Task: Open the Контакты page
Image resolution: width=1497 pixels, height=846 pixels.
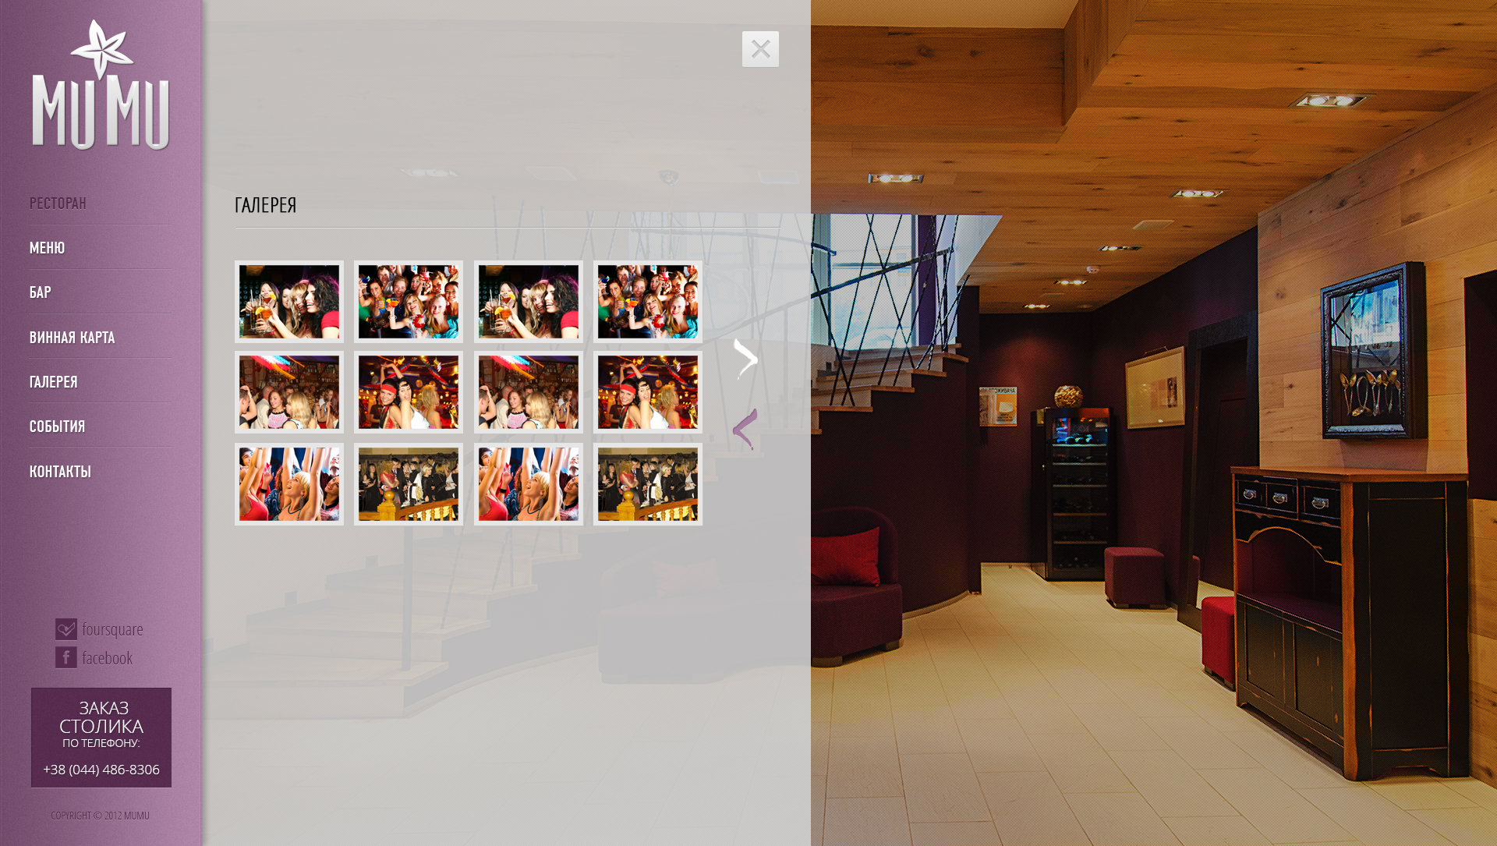Action: [60, 472]
